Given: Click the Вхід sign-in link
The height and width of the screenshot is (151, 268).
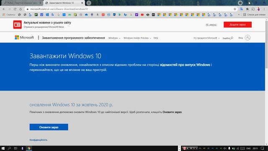Looking at the screenshot, I should (x=240, y=38).
